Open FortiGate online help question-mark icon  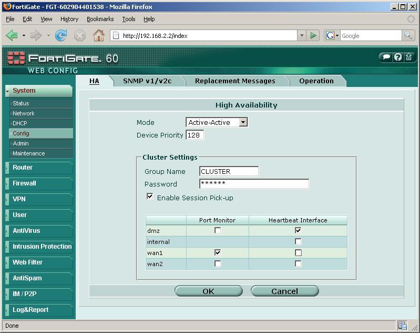[x=398, y=57]
